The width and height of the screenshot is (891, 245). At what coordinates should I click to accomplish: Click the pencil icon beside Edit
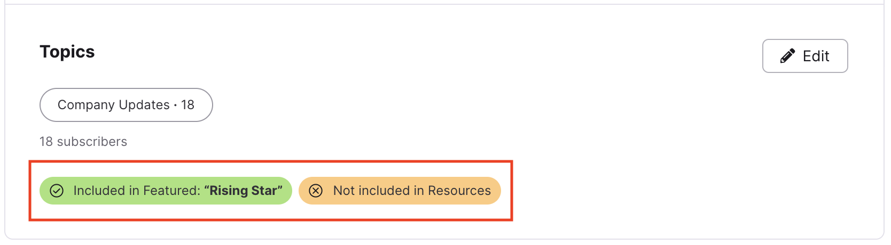787,56
